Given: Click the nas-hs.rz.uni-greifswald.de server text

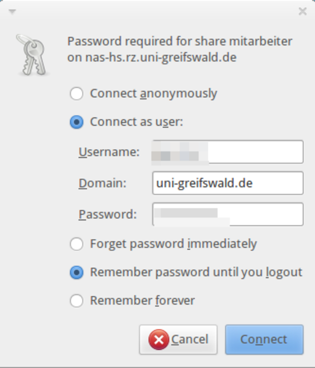Looking at the screenshot, I should [x=161, y=57].
